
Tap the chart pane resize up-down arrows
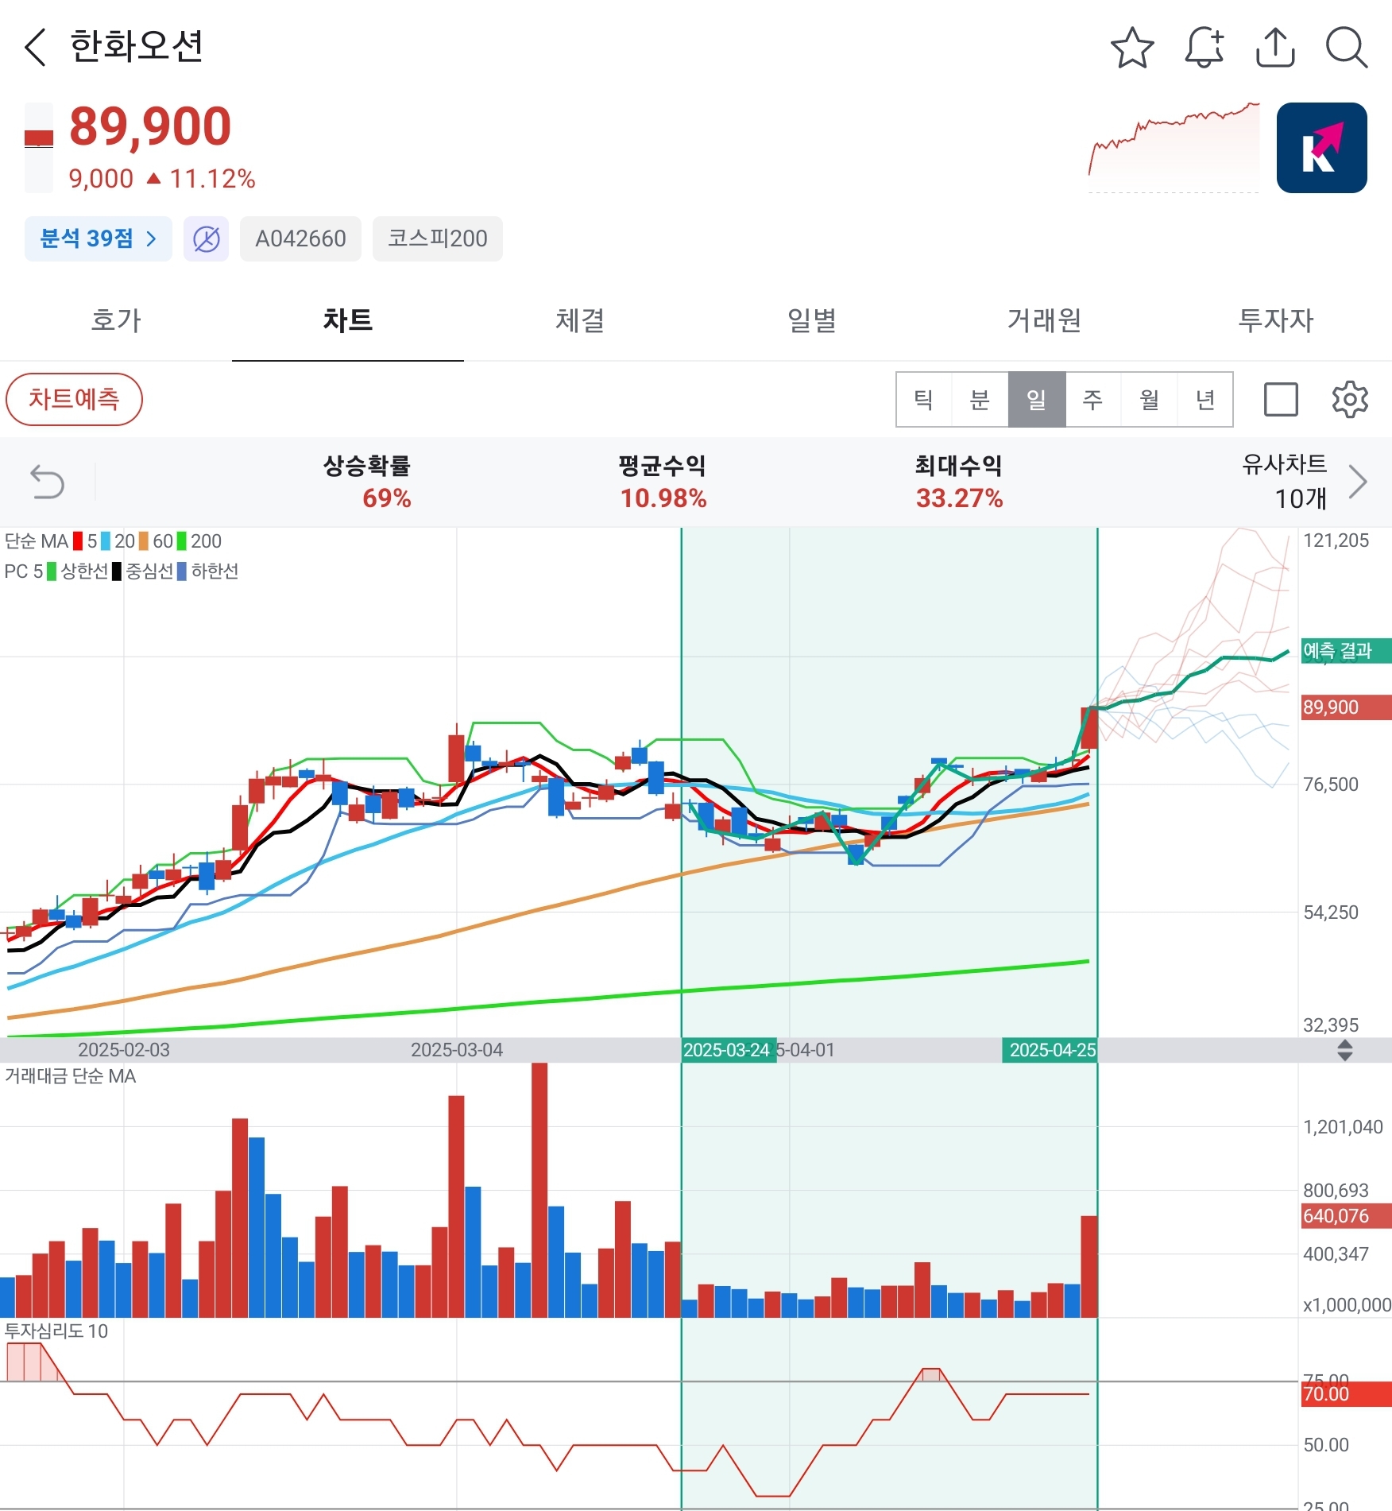(x=1344, y=1050)
